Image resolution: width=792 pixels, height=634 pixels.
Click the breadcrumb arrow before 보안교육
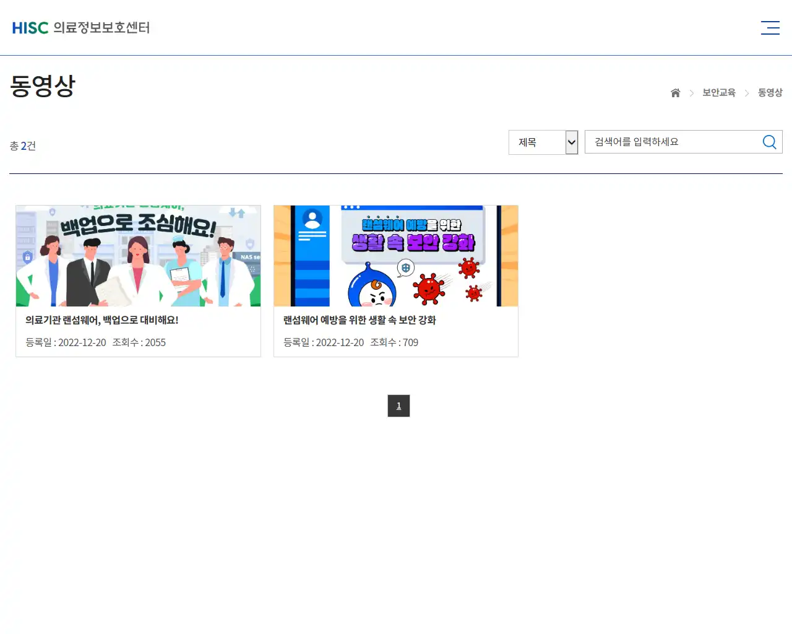[x=692, y=93]
